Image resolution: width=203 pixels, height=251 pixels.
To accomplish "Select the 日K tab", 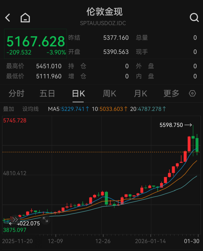I will [78, 93].
